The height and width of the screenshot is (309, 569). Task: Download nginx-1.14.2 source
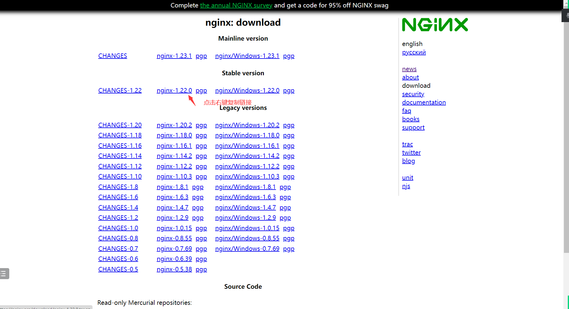[x=174, y=156]
